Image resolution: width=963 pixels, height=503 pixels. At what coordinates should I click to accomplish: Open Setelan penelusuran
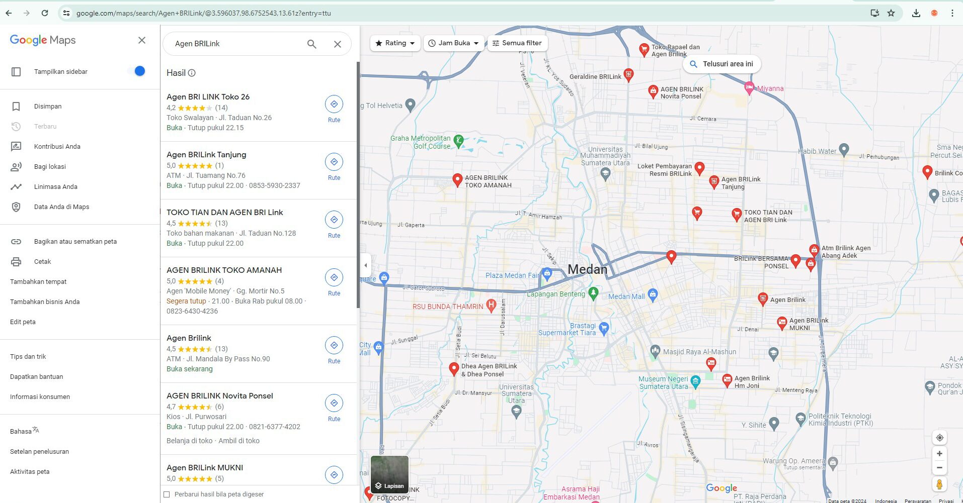[x=39, y=451]
